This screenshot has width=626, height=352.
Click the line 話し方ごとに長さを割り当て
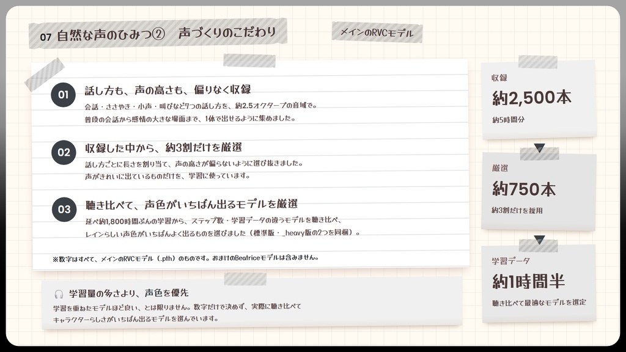point(194,164)
